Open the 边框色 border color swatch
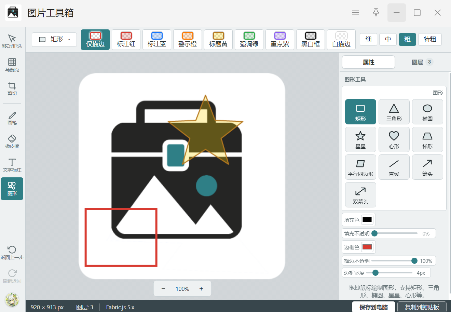This screenshot has width=451, height=312. (x=367, y=247)
